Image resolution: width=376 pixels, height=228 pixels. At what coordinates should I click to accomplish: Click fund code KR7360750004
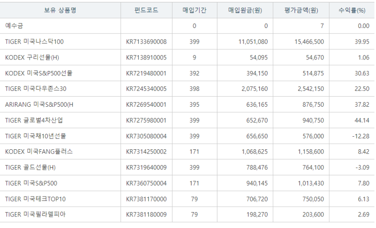coord(146,183)
